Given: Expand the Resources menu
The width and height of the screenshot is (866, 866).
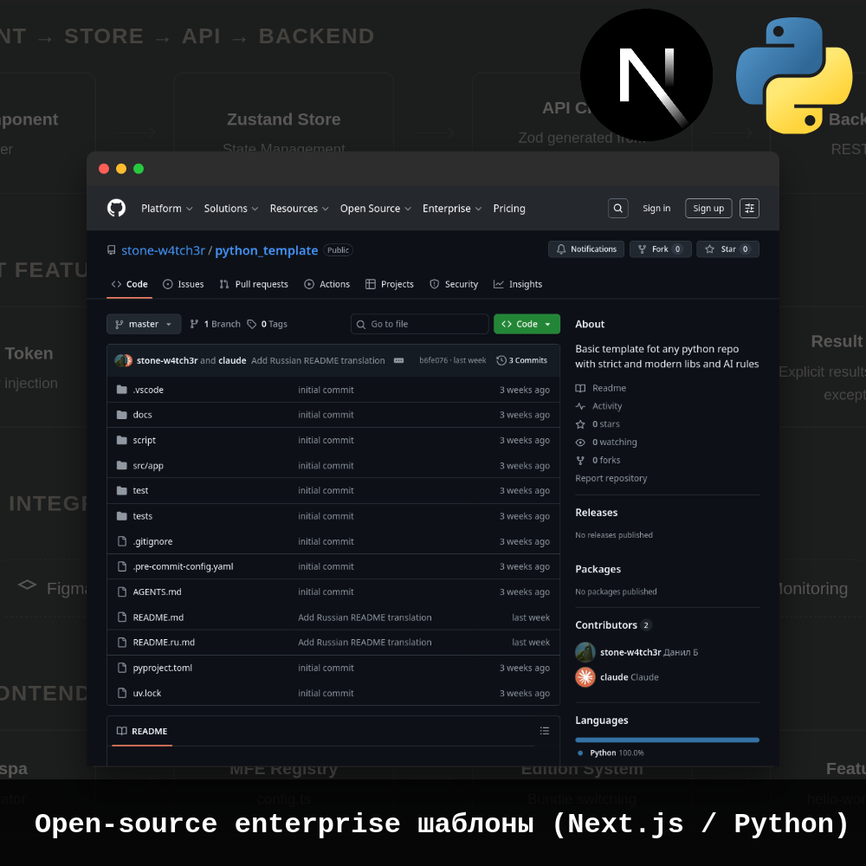Looking at the screenshot, I should click(300, 208).
